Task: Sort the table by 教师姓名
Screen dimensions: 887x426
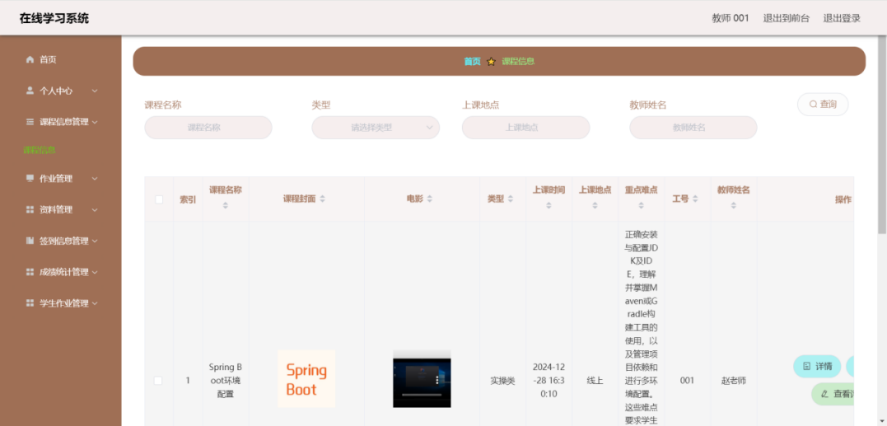Action: tap(733, 205)
